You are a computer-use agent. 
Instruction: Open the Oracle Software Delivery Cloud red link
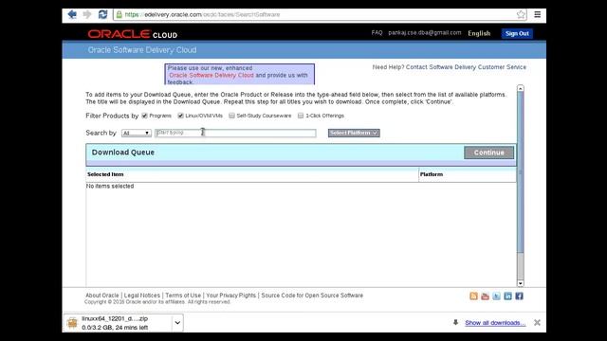point(212,75)
